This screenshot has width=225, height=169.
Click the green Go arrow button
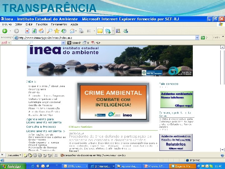(202, 38)
